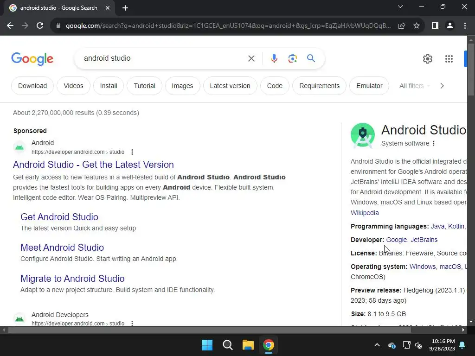475x356 pixels.
Task: Close the android studio search tab
Action: (x=108, y=8)
